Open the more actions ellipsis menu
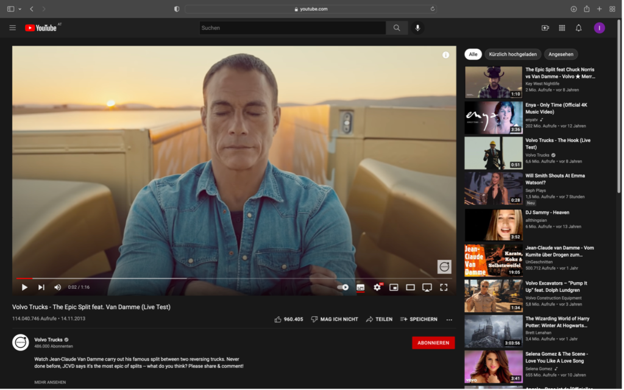Screen dimensions: 624x390 (x=449, y=320)
